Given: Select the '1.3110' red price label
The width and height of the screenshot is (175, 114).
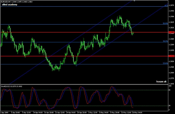Looking at the screenshot, I should [x=172, y=56].
